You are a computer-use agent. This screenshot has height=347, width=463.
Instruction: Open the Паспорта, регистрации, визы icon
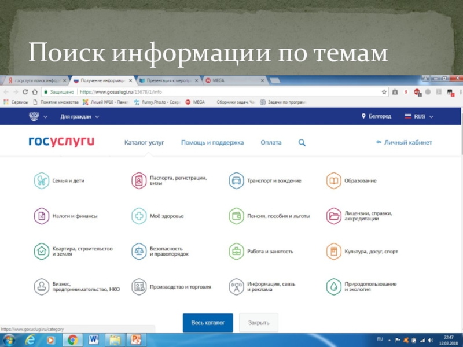pyautogui.click(x=139, y=180)
